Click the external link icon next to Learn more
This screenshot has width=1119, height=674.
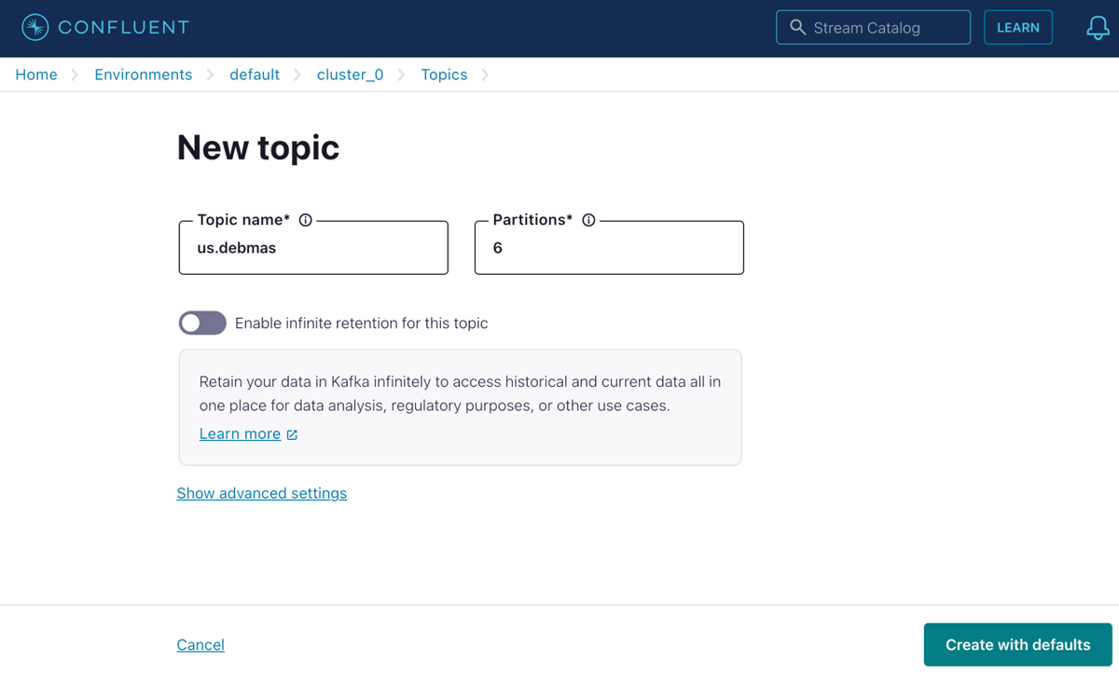click(x=292, y=433)
